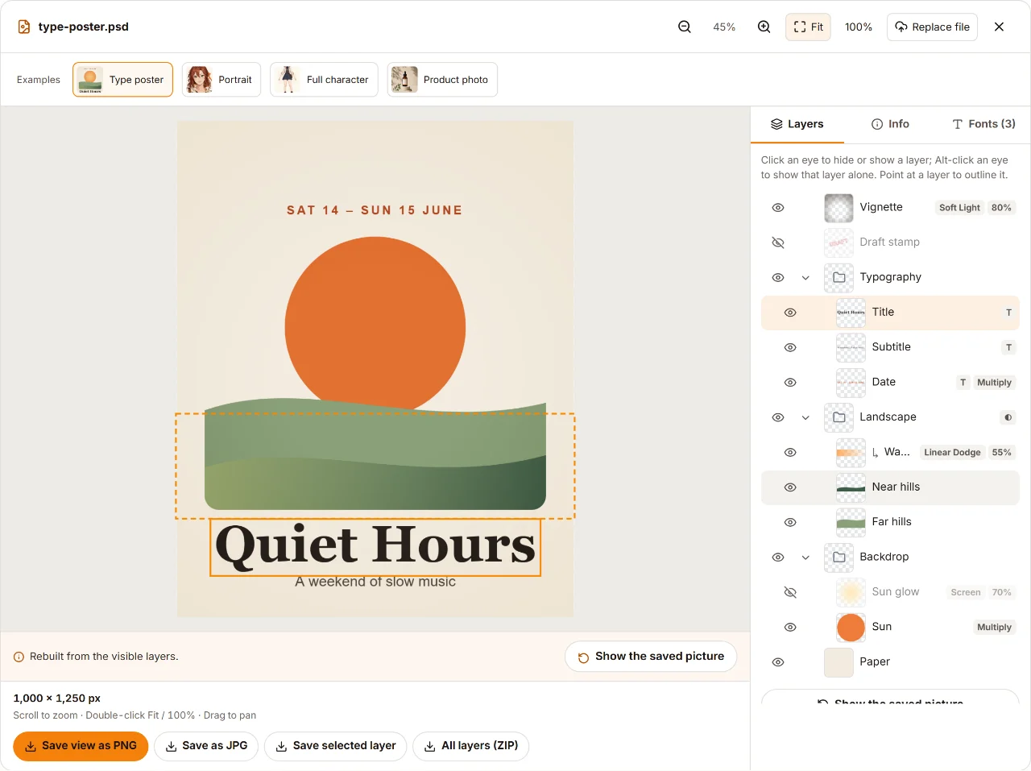Click the text-layer T badge on Subtitle
Screen dimensions: 1031x771
pyautogui.click(x=1008, y=347)
